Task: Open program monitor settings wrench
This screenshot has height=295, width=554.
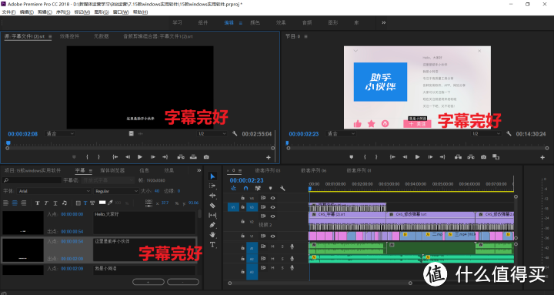Action: [509, 133]
